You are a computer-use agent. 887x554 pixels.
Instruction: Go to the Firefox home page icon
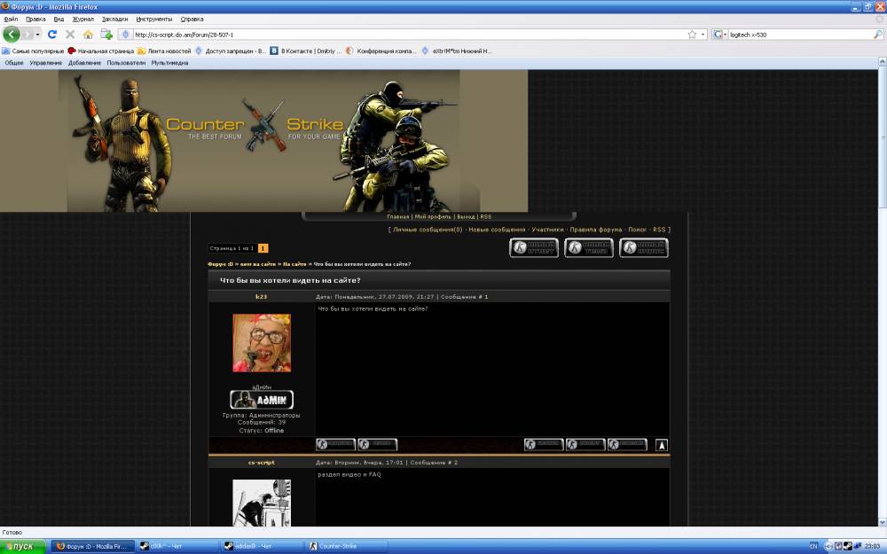pyautogui.click(x=88, y=35)
